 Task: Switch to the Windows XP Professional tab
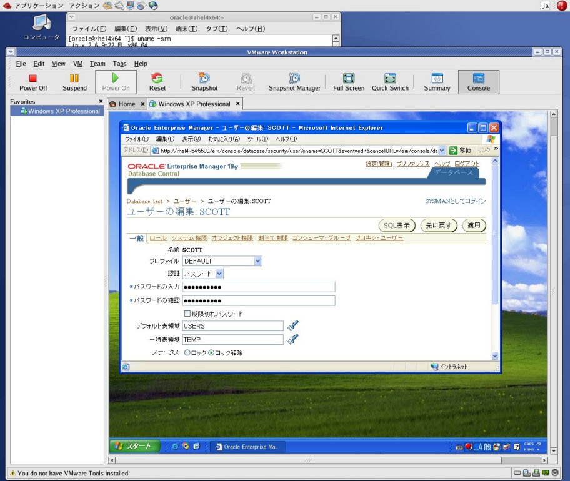pos(195,104)
